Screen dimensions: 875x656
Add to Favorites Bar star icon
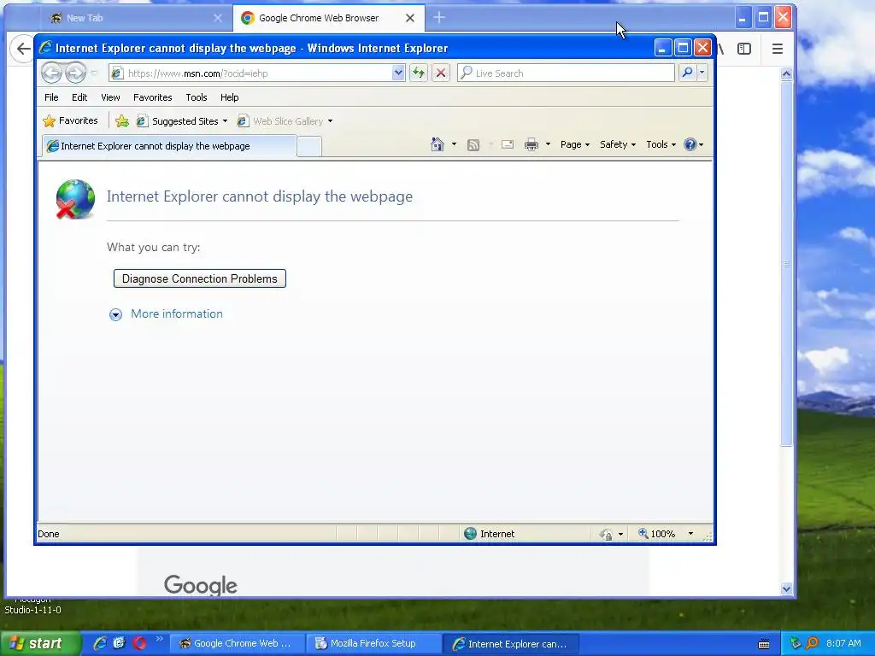(122, 121)
